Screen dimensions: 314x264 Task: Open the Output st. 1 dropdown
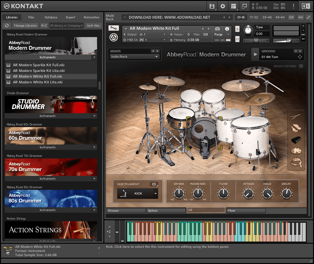[145, 35]
